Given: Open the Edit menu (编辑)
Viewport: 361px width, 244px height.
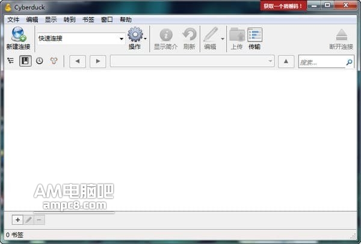Looking at the screenshot, I should pyautogui.click(x=32, y=20).
